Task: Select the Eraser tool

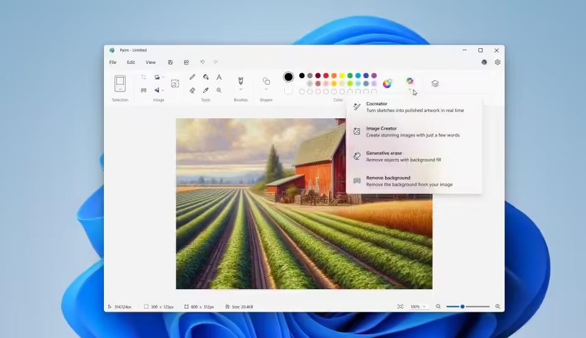Action: coord(192,90)
